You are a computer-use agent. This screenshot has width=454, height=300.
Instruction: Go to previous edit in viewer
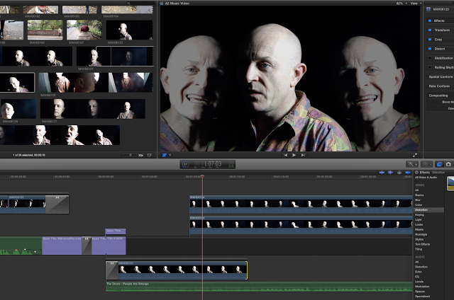click(285, 155)
